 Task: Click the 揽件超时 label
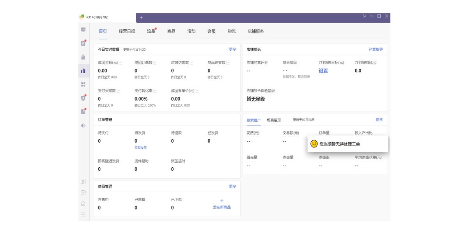pyautogui.click(x=142, y=161)
